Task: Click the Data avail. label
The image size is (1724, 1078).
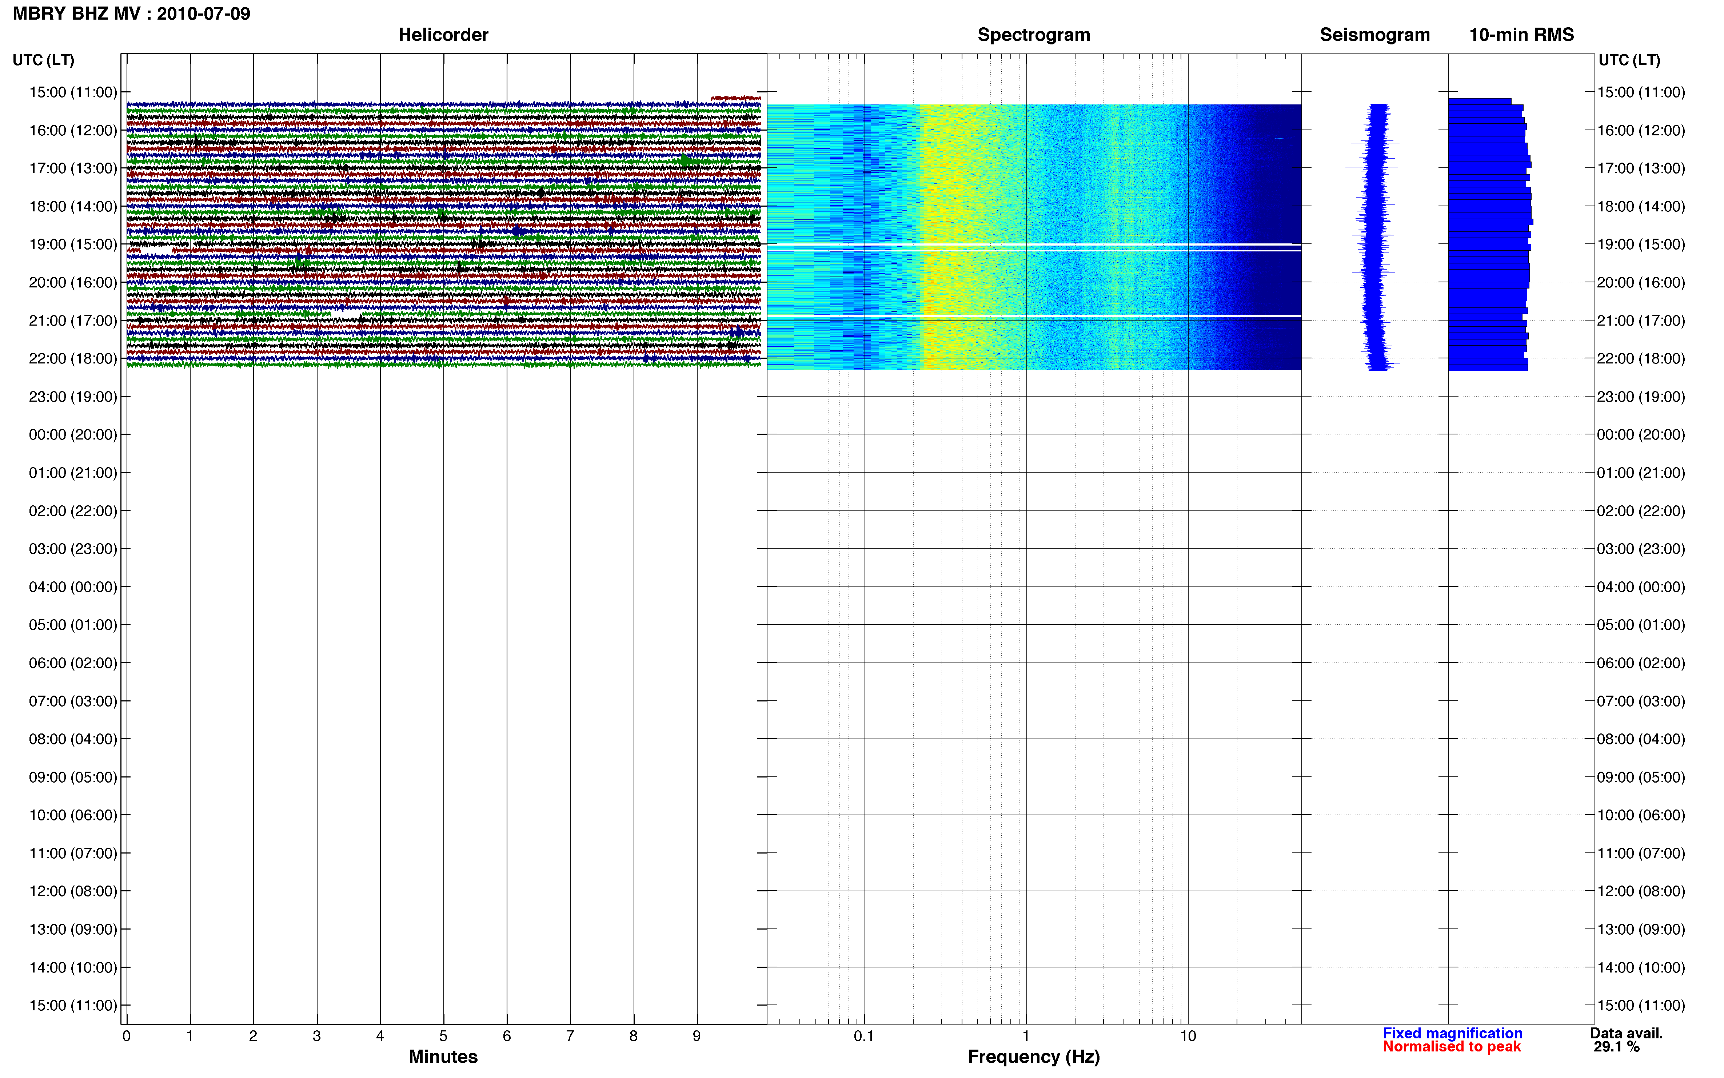Action: 1626,1033
